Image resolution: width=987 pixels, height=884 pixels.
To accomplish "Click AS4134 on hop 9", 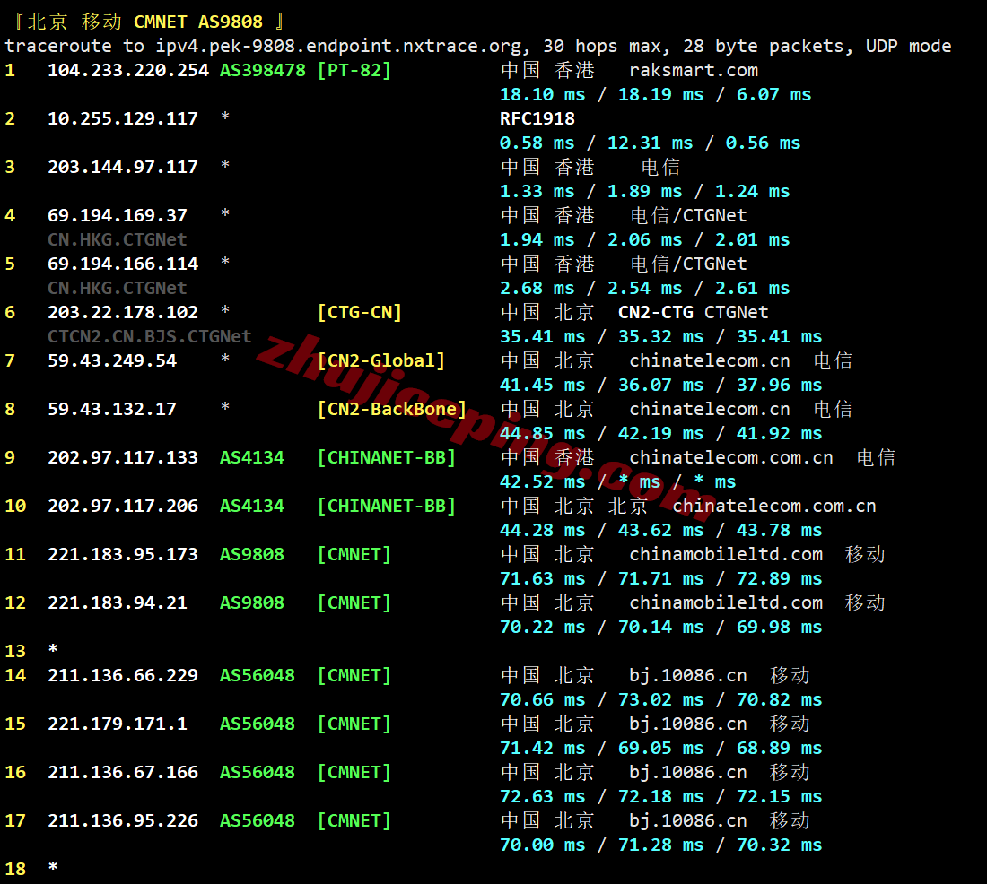I will coord(252,458).
